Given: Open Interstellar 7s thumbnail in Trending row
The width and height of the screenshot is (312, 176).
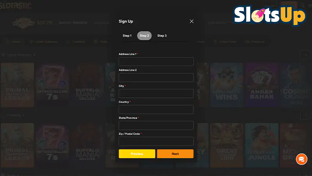Looking at the screenshot, I should [x=52, y=145].
